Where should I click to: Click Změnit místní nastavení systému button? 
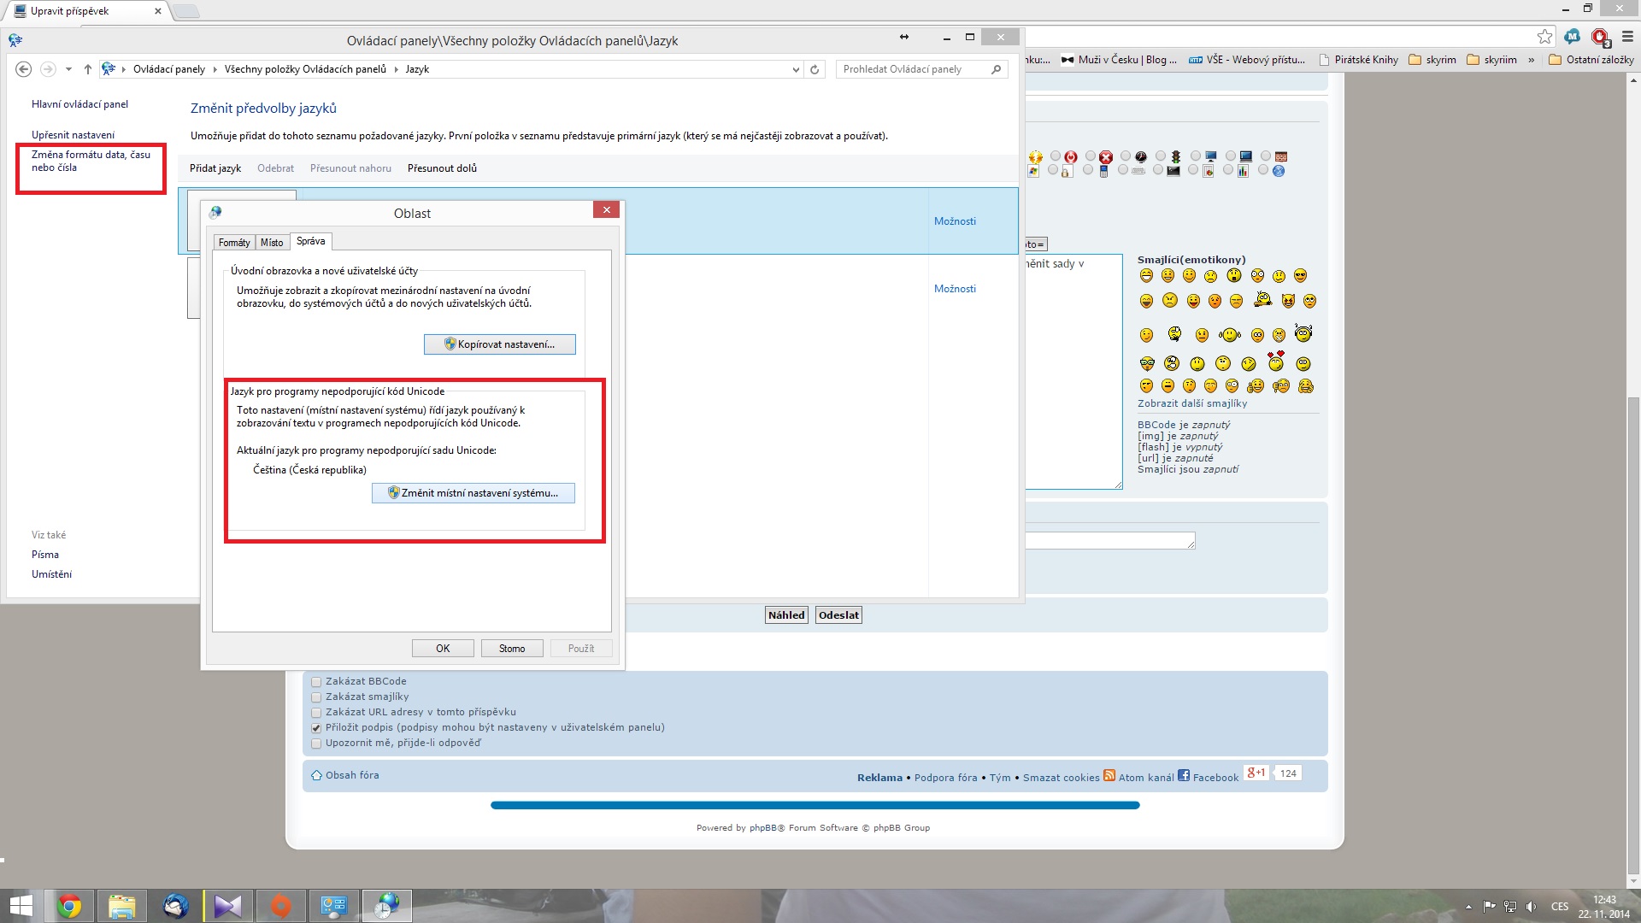point(473,493)
